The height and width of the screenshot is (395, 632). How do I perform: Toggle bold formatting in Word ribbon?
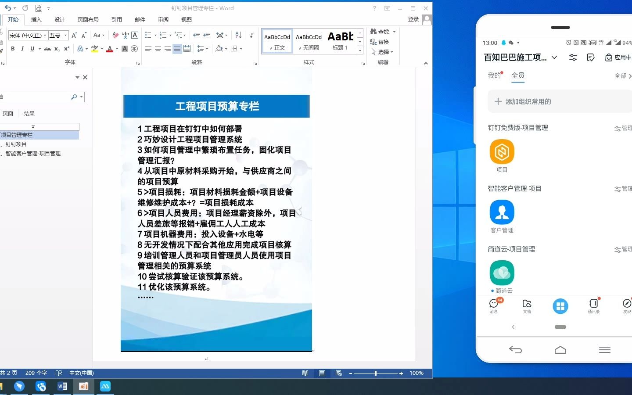[13, 49]
